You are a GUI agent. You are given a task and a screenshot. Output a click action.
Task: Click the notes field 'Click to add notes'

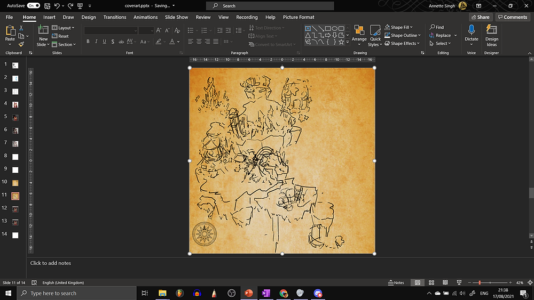(50, 263)
